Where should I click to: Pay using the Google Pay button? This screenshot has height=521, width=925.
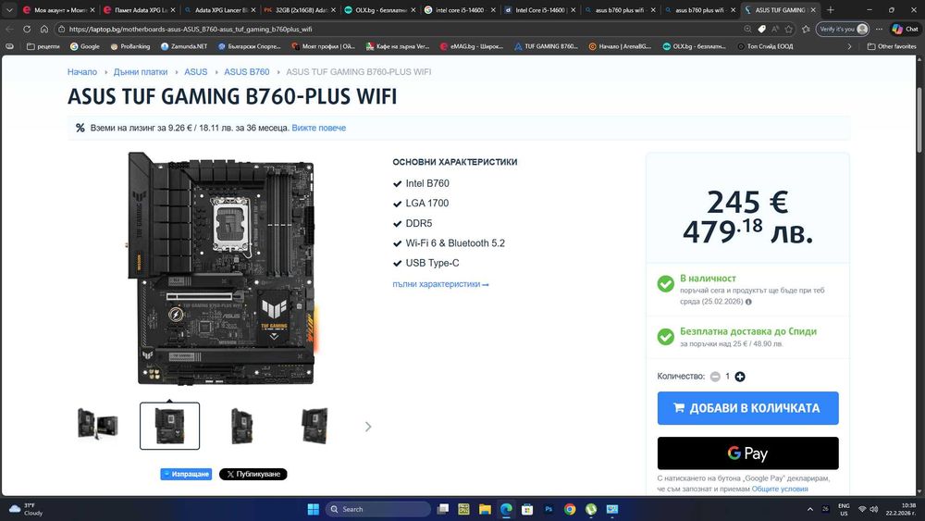[x=747, y=453]
